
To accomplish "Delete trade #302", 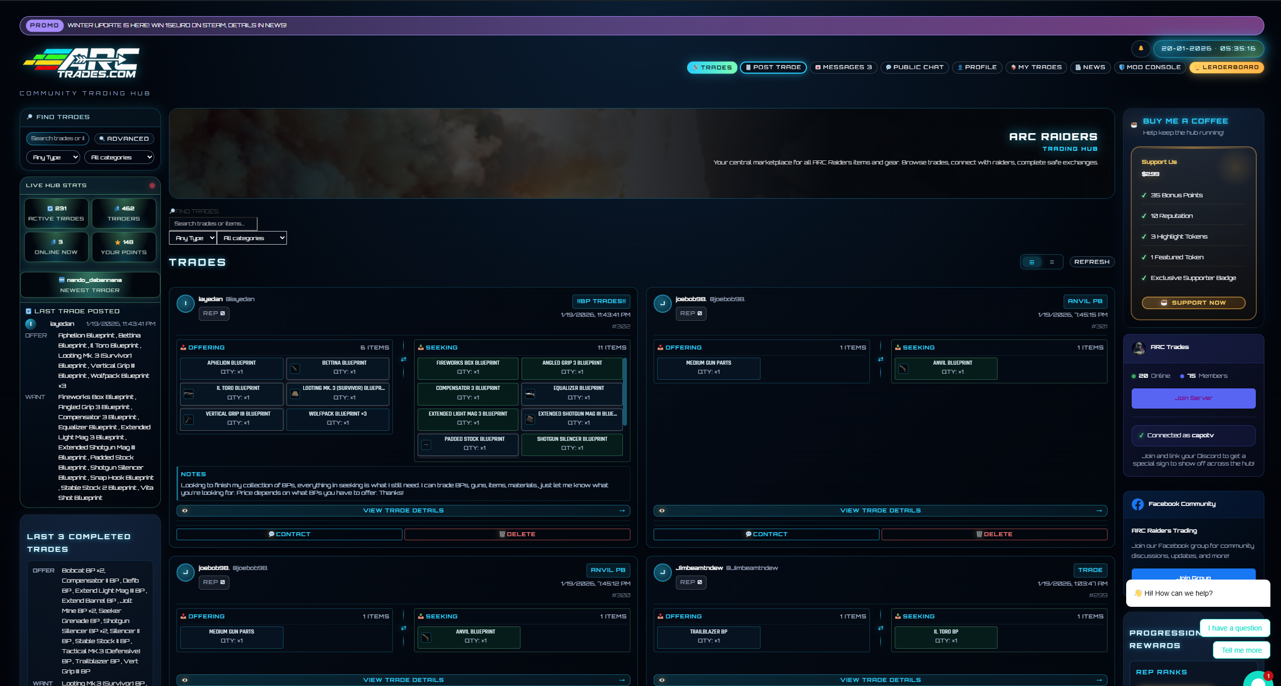I will click(x=517, y=534).
